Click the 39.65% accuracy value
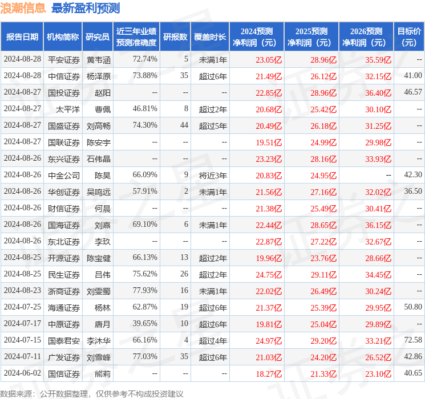This screenshot has height=399, width=425. (145, 323)
